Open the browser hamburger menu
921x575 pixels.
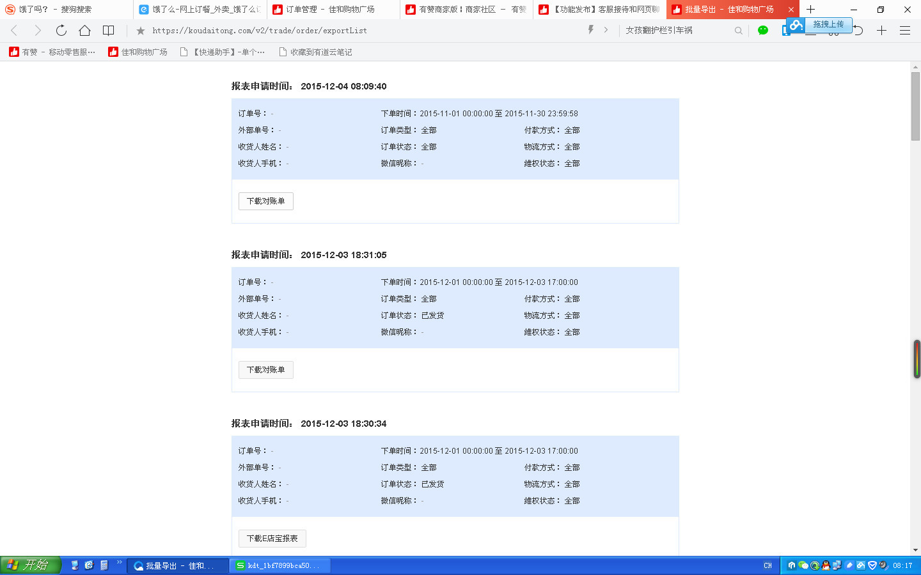(905, 30)
